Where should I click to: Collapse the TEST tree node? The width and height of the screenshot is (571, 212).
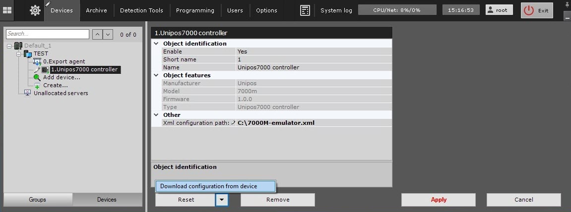tap(18, 54)
